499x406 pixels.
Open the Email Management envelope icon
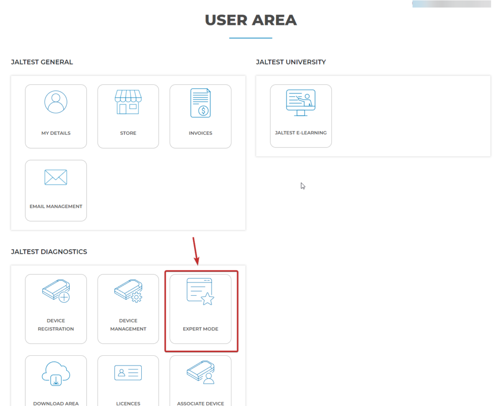56,177
